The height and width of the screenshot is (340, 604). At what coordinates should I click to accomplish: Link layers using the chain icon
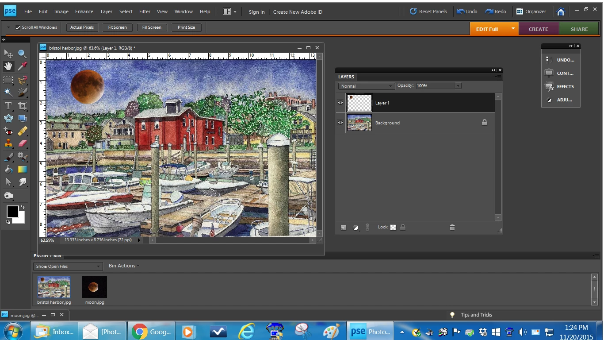(x=367, y=227)
